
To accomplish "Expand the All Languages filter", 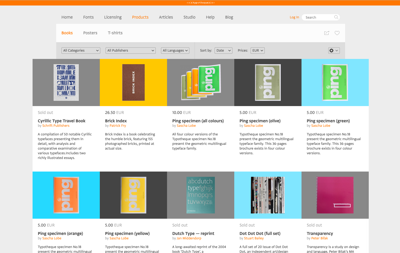I will click(x=175, y=50).
